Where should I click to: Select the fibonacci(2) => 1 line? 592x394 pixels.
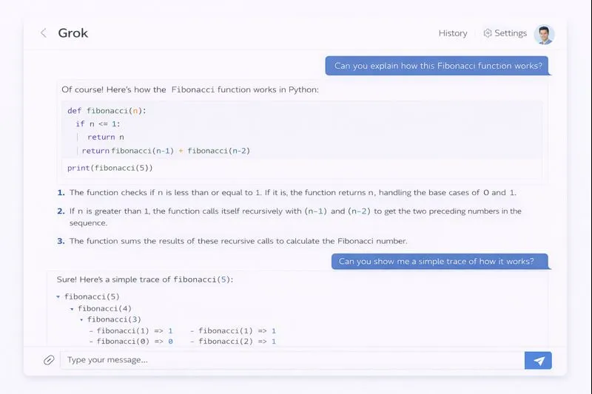point(233,342)
